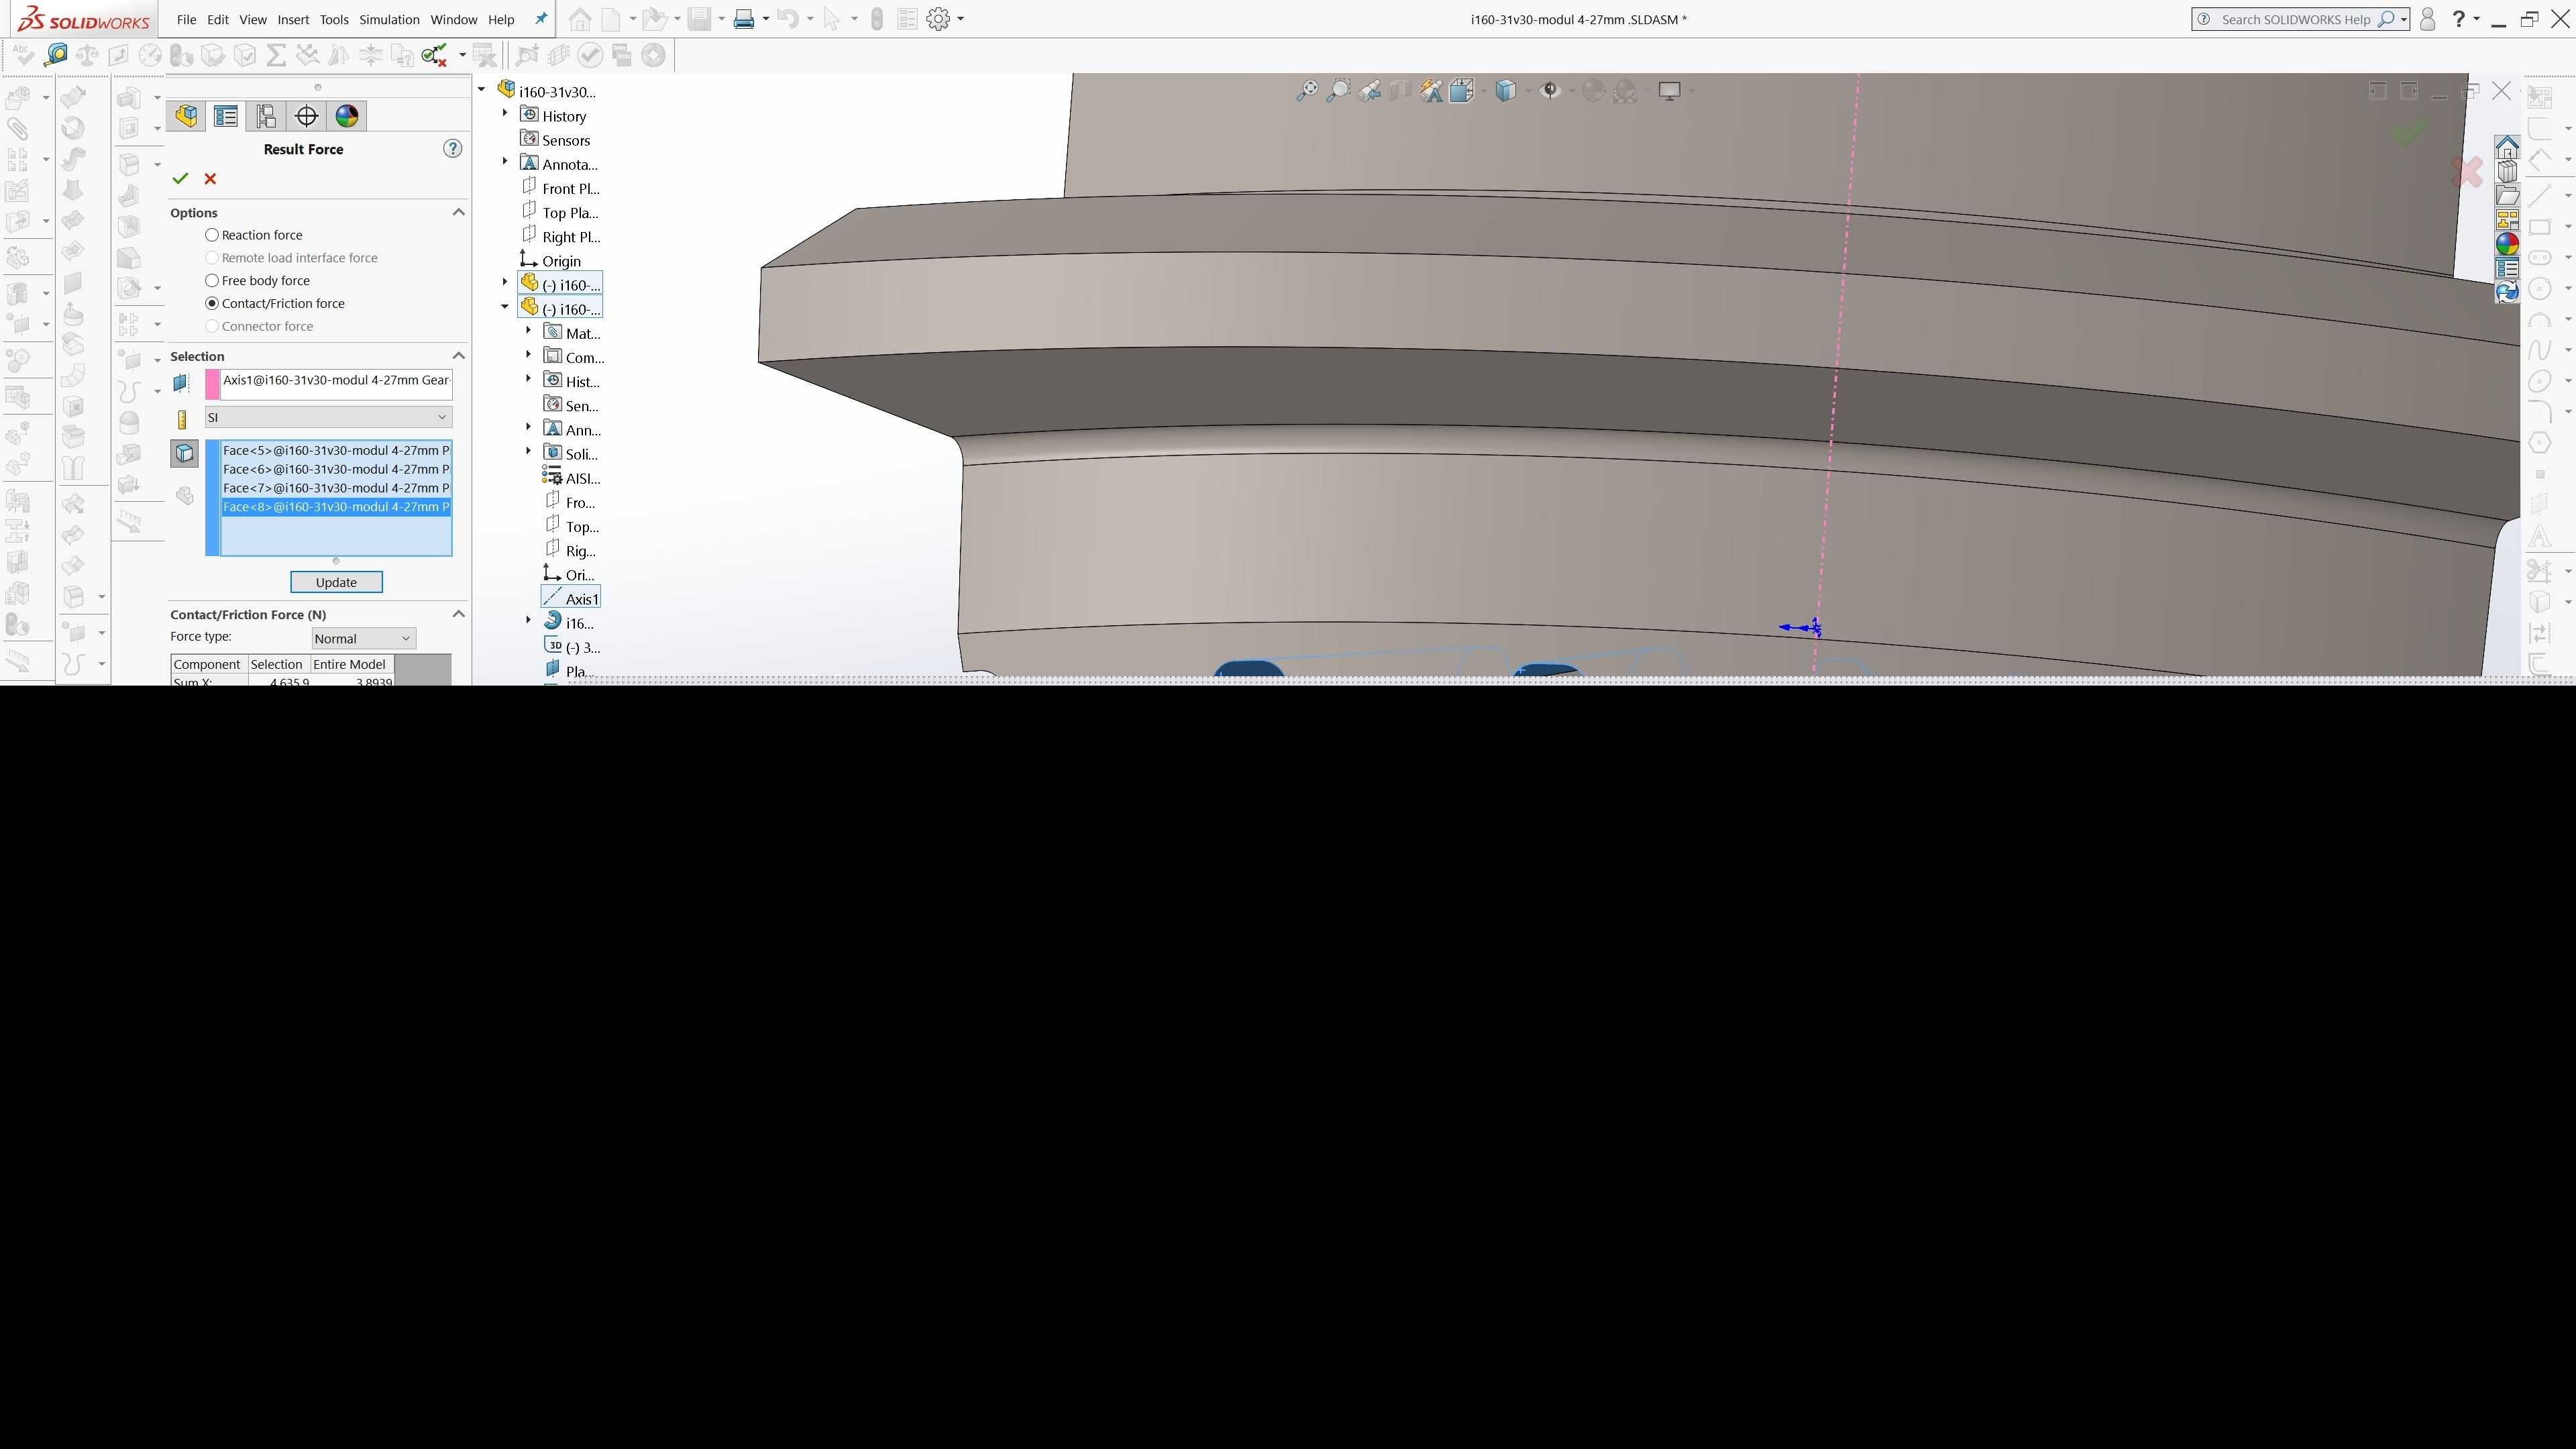Image resolution: width=2576 pixels, height=1449 pixels.
Task: Select Face<8> in the selection list
Action: (x=336, y=508)
